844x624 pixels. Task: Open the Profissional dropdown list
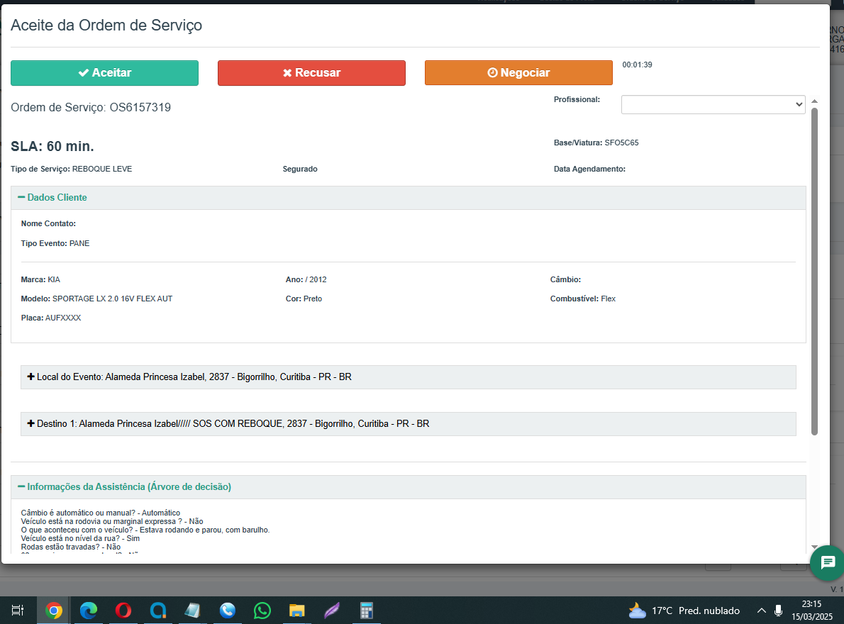tap(713, 104)
